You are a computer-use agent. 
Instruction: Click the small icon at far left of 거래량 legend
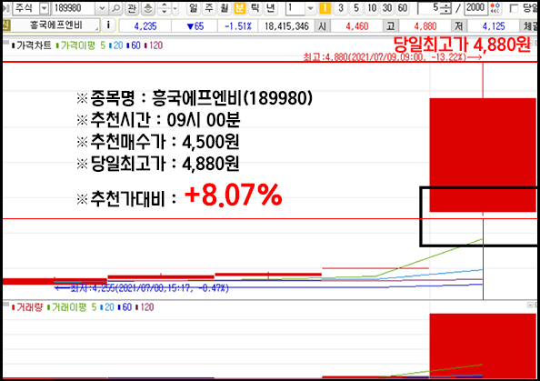pos(5,305)
